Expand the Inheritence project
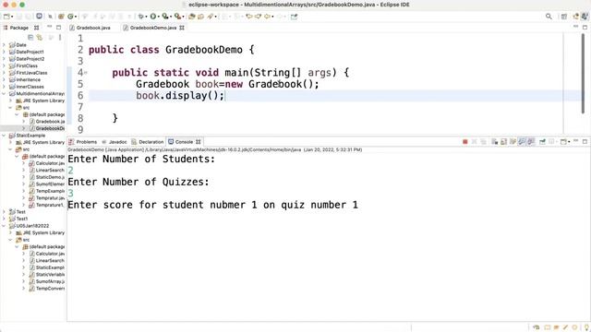 (x=4, y=80)
